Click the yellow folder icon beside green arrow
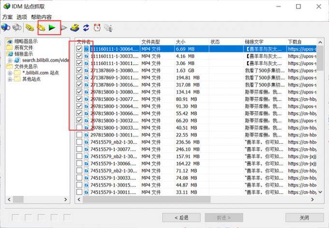 pyautogui.click(x=42, y=27)
